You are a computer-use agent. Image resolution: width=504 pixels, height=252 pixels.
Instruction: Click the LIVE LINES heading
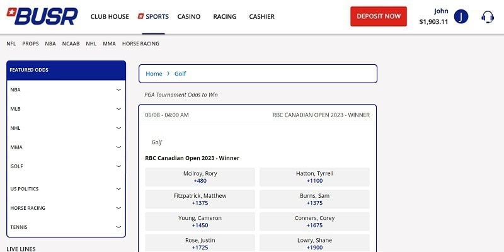tap(21, 249)
